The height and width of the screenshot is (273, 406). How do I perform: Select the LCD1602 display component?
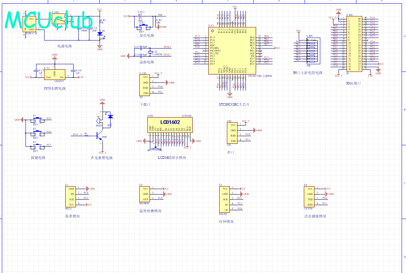[x=170, y=125]
